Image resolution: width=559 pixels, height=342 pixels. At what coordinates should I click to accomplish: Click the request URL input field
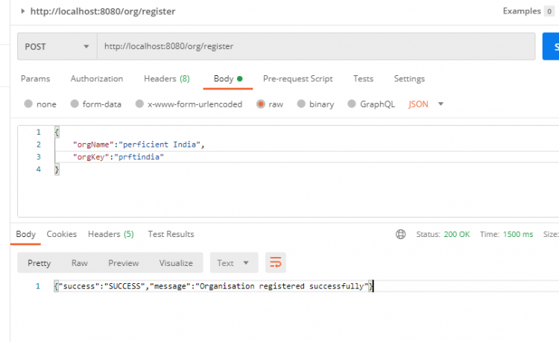[x=313, y=46]
